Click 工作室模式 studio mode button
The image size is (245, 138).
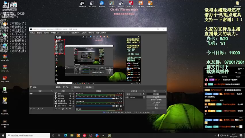tap(156, 102)
